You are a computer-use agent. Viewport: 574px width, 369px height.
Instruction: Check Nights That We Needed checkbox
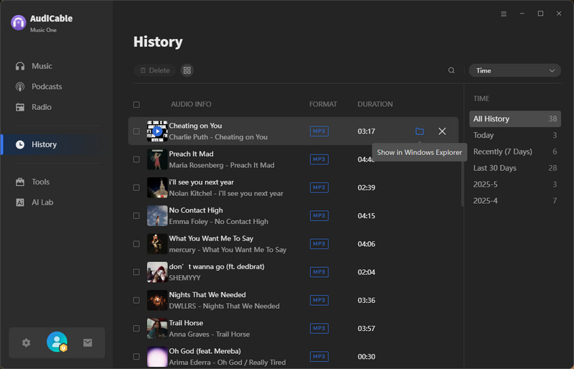pos(136,301)
